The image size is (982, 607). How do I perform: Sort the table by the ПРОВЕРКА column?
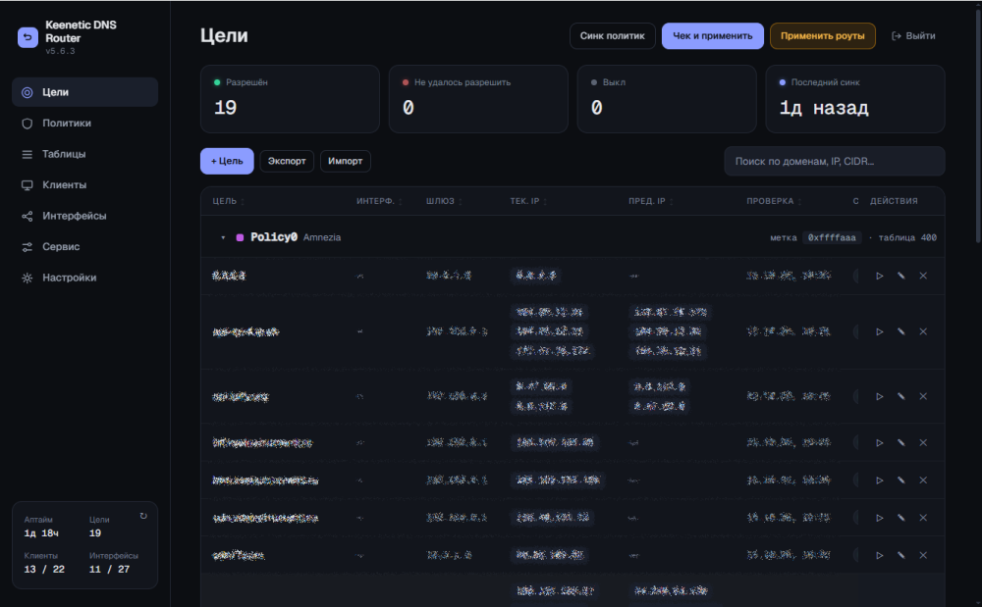pos(774,201)
